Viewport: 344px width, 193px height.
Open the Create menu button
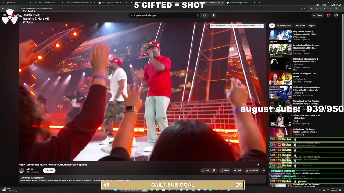tap(317, 15)
